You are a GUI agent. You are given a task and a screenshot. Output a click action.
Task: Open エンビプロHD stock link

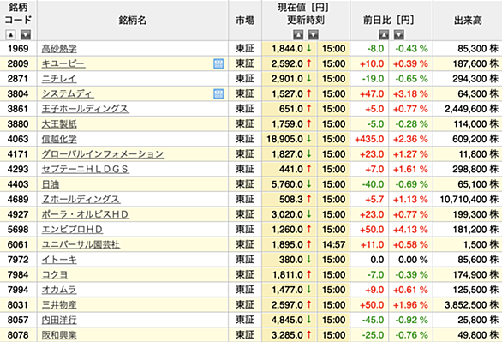72,229
